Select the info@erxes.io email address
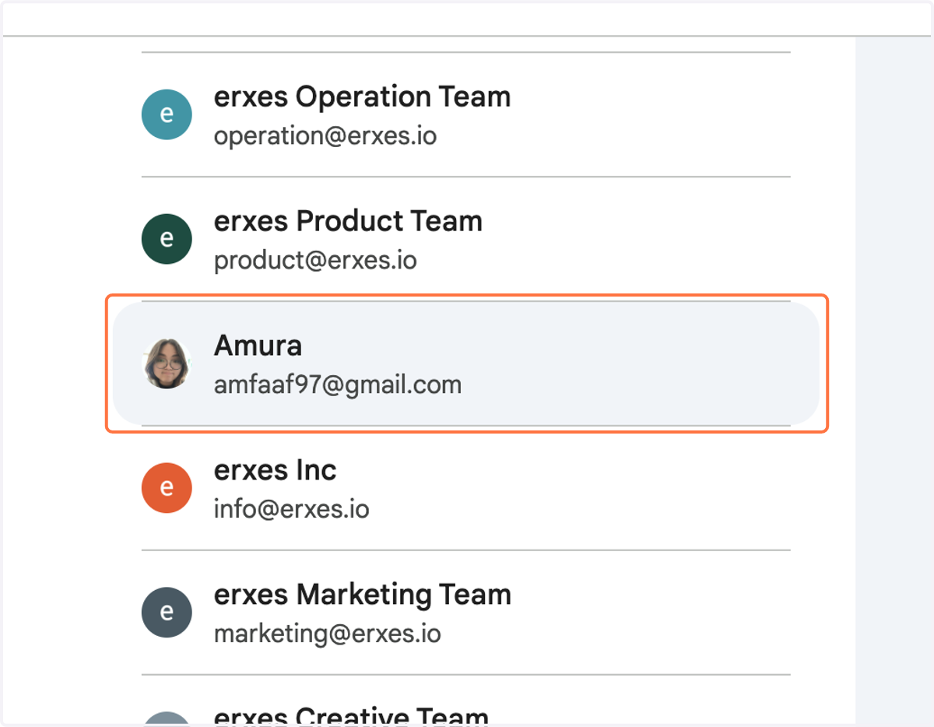934x727 pixels. click(x=291, y=510)
